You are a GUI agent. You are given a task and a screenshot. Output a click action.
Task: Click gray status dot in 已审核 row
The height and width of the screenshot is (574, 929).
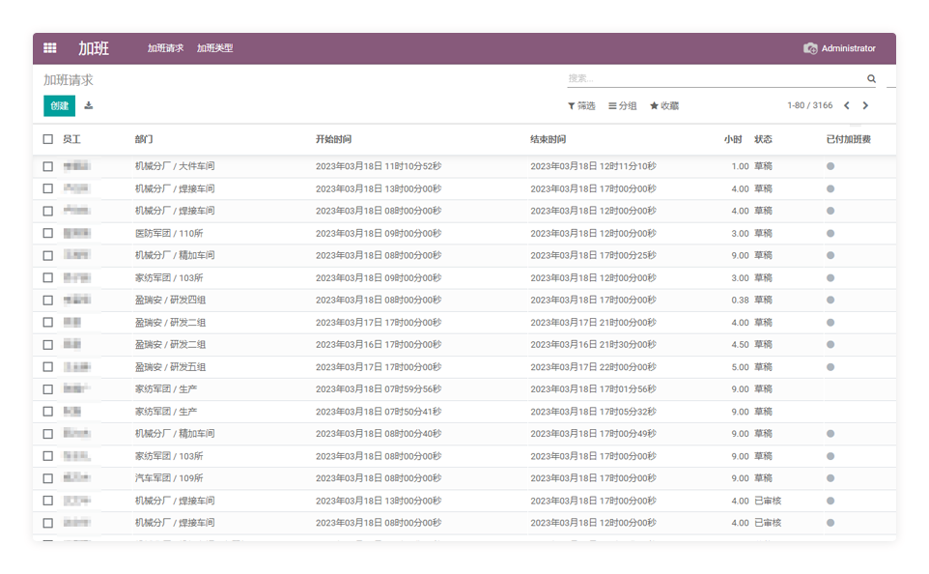point(830,501)
